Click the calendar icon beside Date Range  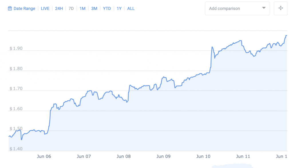[10, 9]
